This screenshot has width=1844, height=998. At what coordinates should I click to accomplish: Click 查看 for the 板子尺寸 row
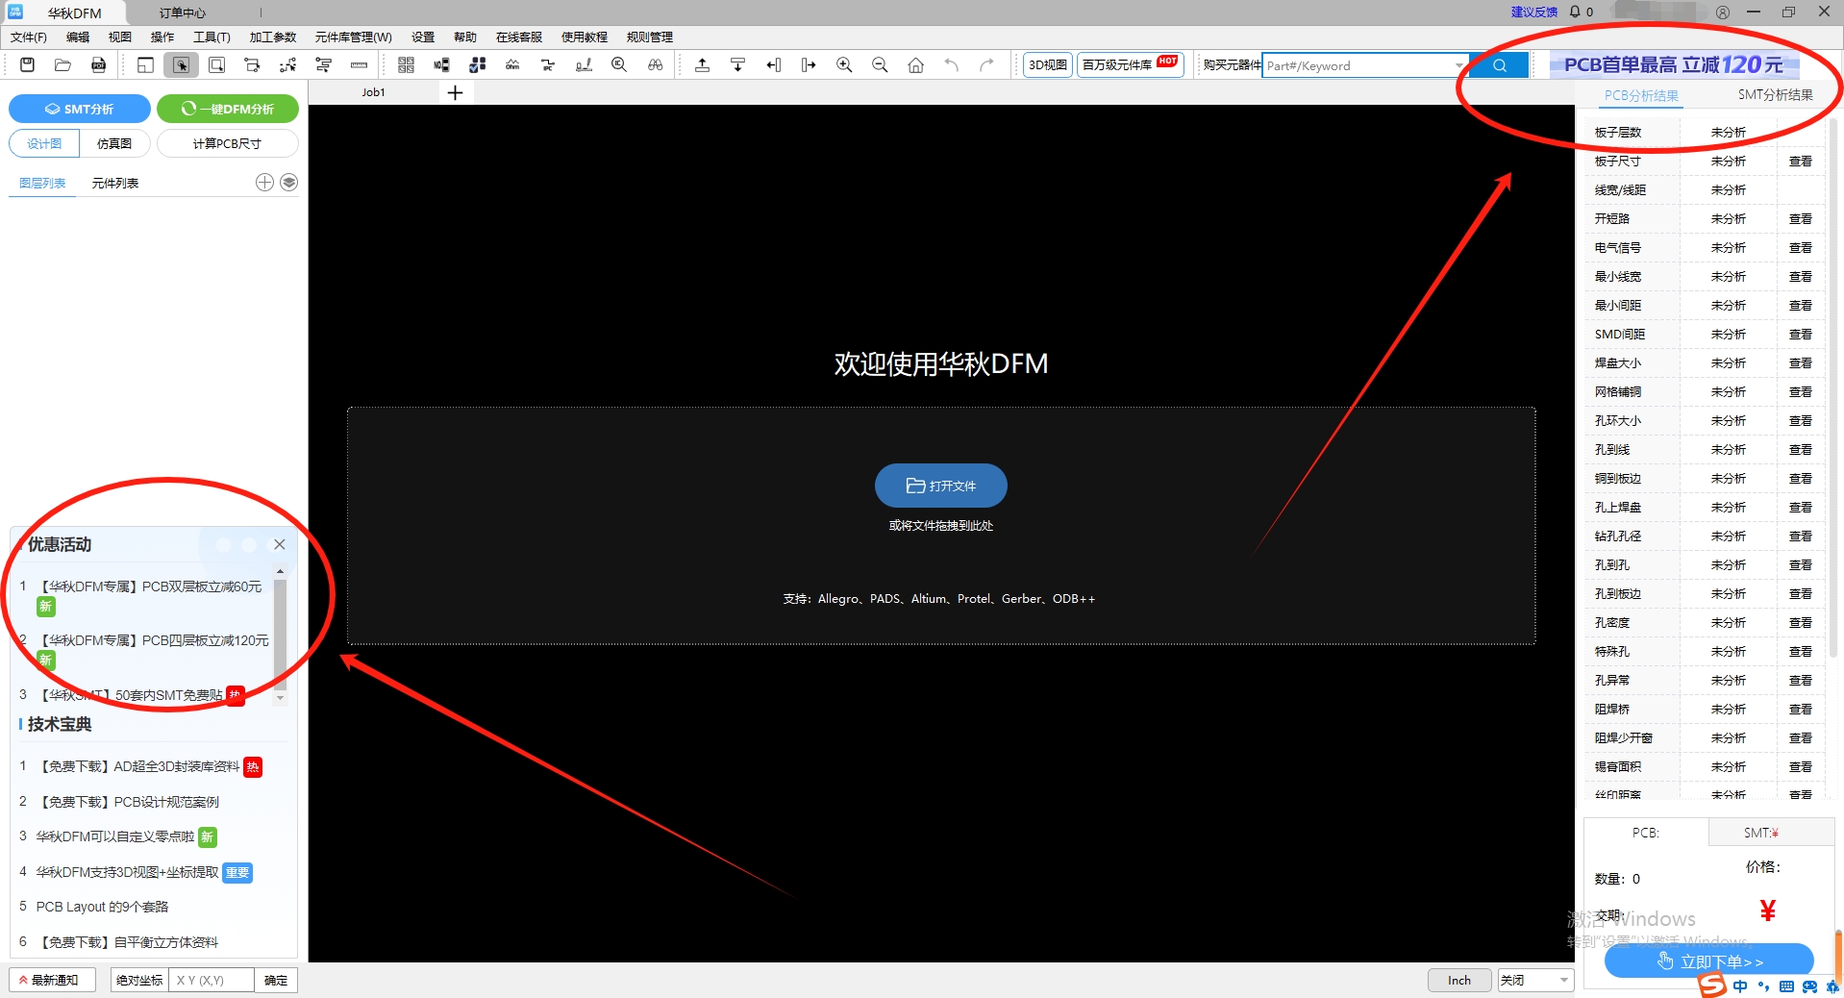[x=1800, y=161]
